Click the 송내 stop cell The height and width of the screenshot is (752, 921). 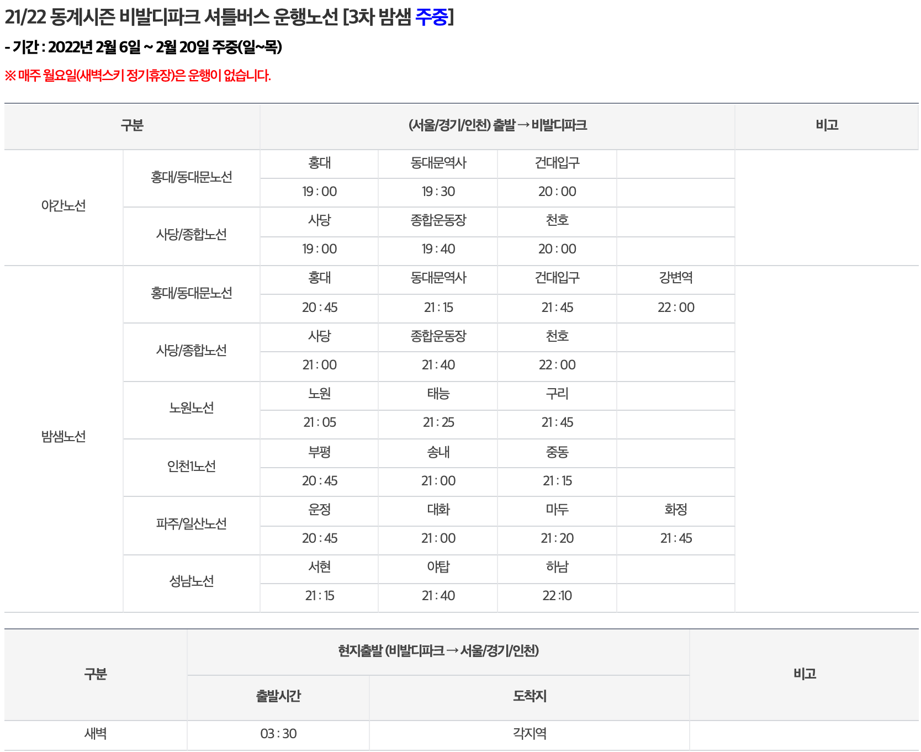[x=438, y=452]
